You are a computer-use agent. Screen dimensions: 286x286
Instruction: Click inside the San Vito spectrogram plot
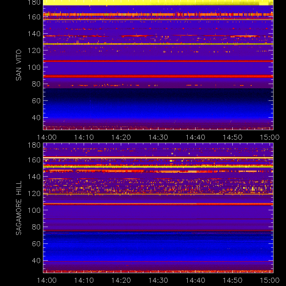[158, 65]
